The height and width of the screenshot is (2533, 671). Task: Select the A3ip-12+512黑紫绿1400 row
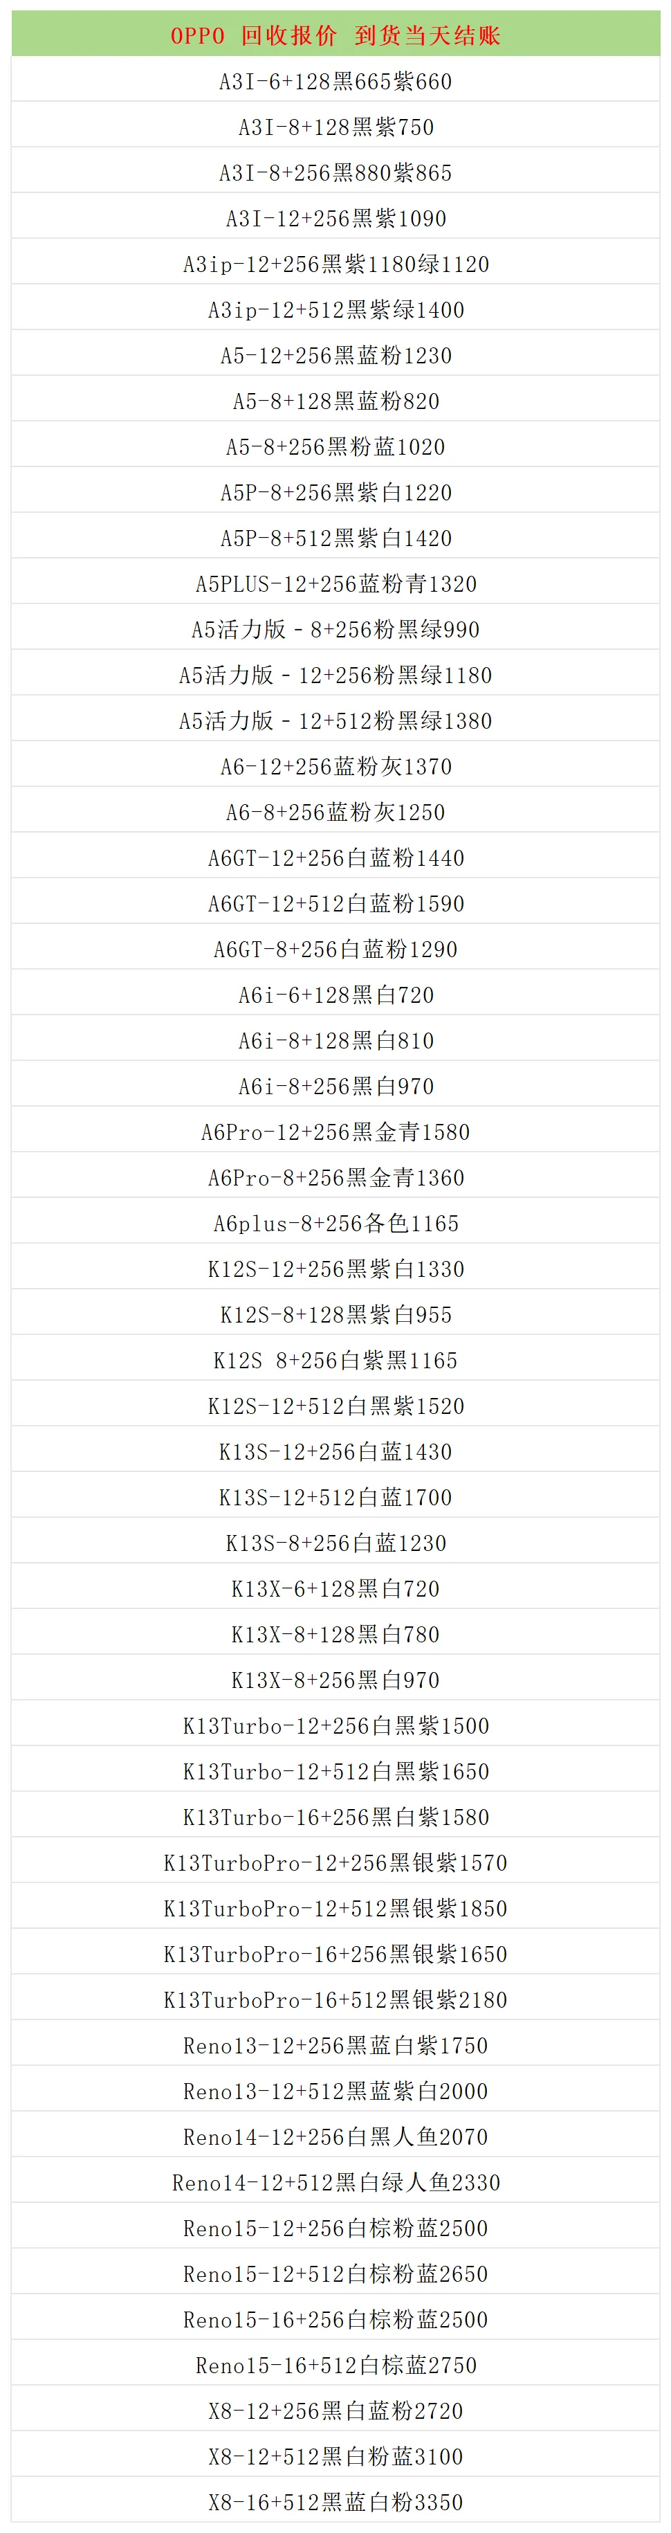click(335, 310)
